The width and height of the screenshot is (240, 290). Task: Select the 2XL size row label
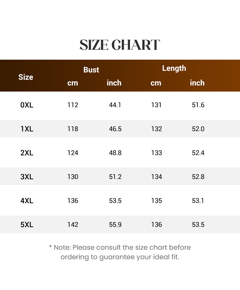[x=27, y=153]
